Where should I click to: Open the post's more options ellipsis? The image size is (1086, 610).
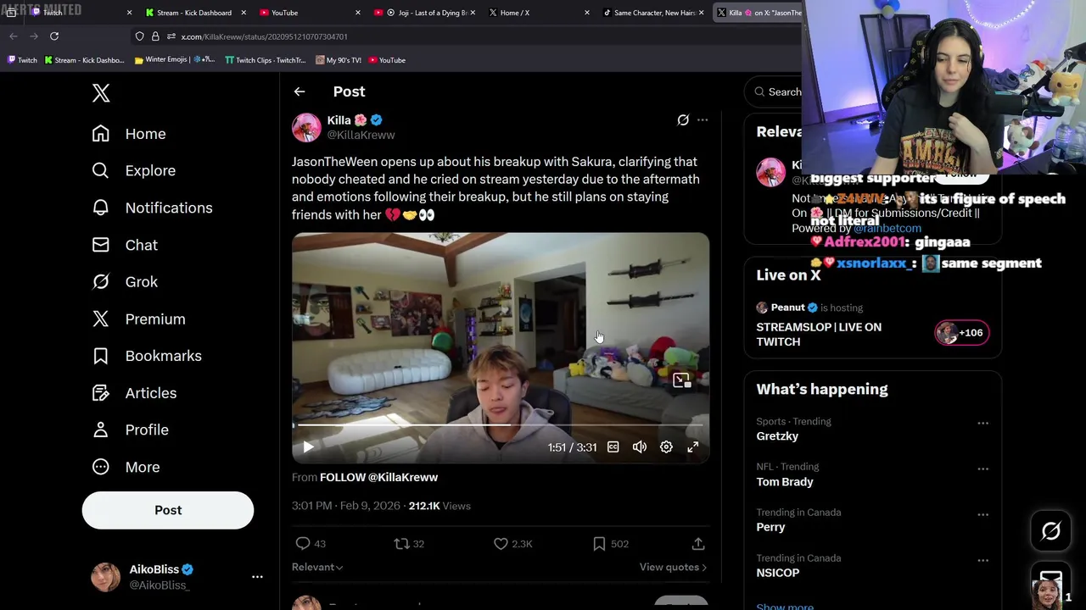pyautogui.click(x=703, y=120)
